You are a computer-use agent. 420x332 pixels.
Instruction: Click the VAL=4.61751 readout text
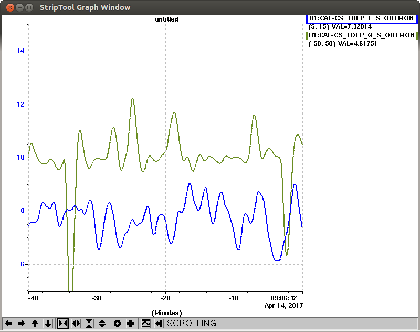coord(358,44)
